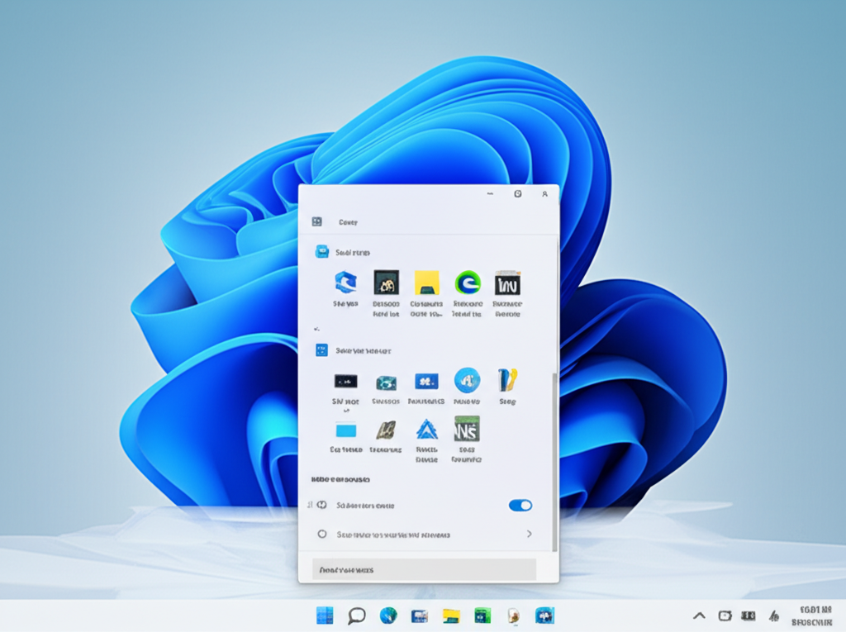Click the slanted signal icon left of the clock
This screenshot has height=632, width=846.
(773, 615)
